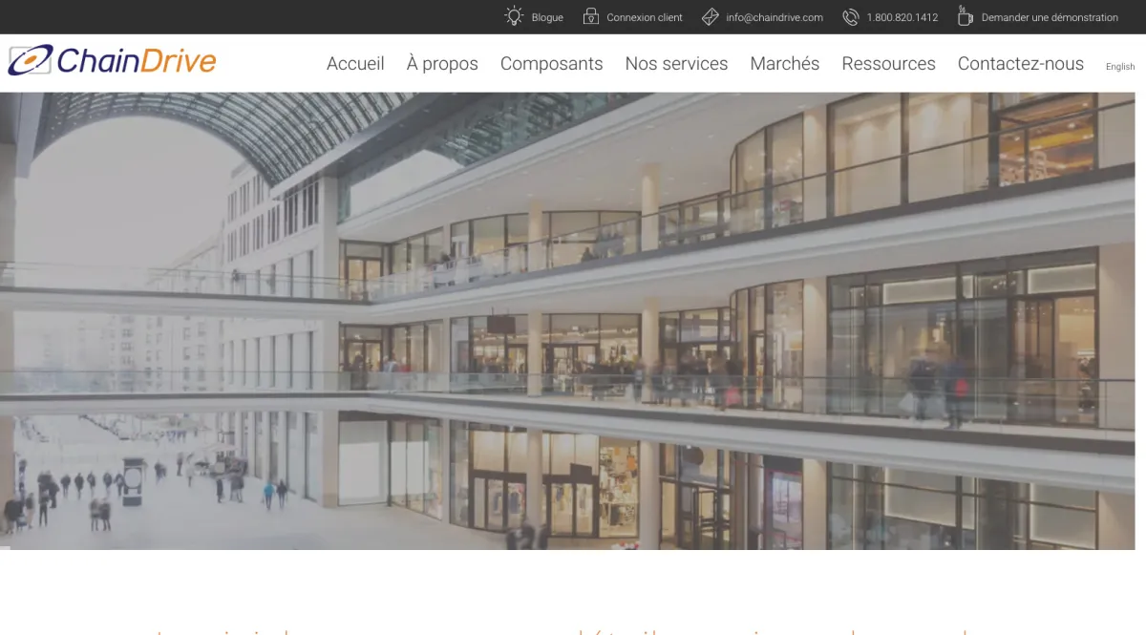Image resolution: width=1146 pixels, height=635 pixels.
Task: Click the padlock icon for Connexion client
Action: pos(590,16)
